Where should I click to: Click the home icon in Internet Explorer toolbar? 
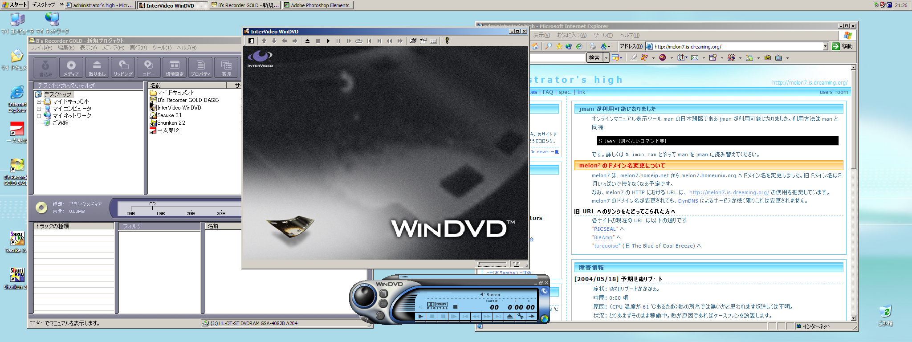pos(535,46)
